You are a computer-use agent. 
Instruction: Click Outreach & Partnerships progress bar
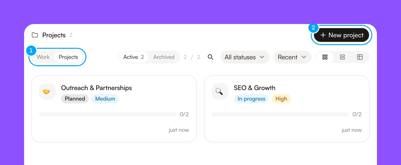[108, 114]
